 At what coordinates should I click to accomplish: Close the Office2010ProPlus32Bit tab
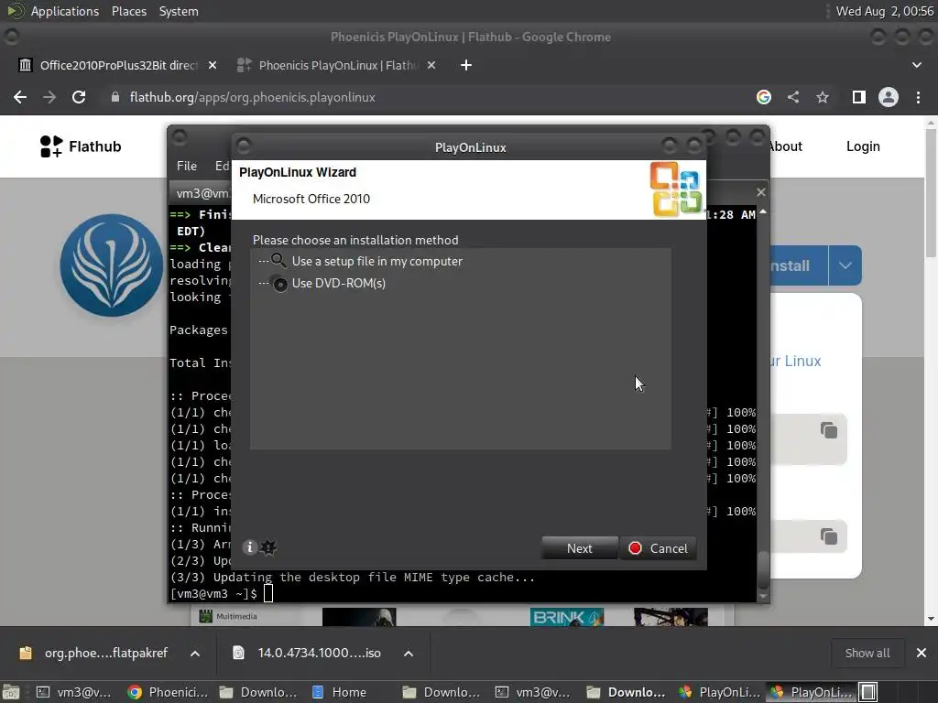tap(213, 65)
